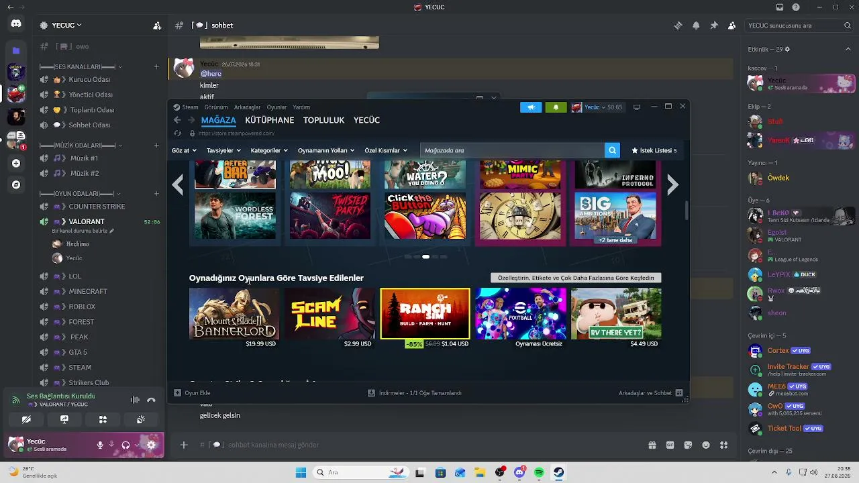The image size is (859, 483).
Task: Attach a file with the plus button
Action: 184,445
